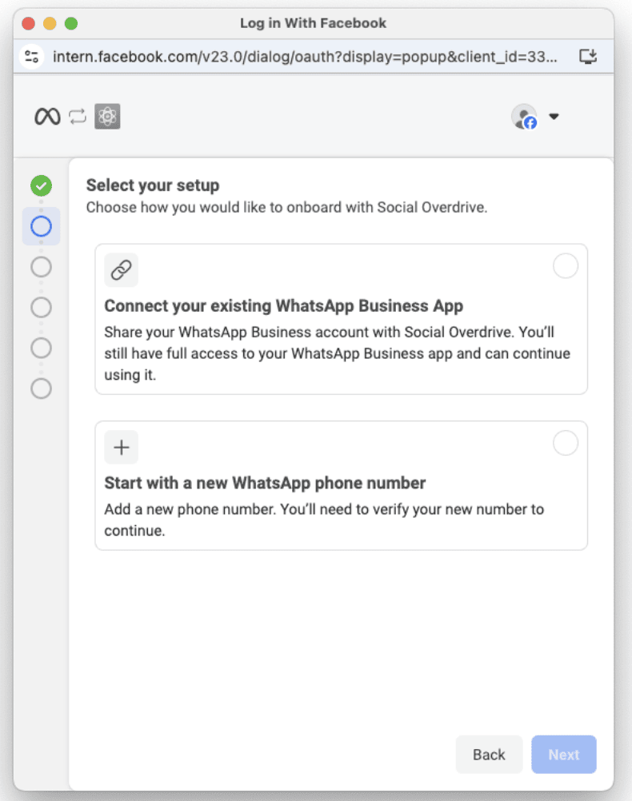The image size is (632, 801).
Task: Select the current blue step indicator
Action: pyautogui.click(x=41, y=225)
